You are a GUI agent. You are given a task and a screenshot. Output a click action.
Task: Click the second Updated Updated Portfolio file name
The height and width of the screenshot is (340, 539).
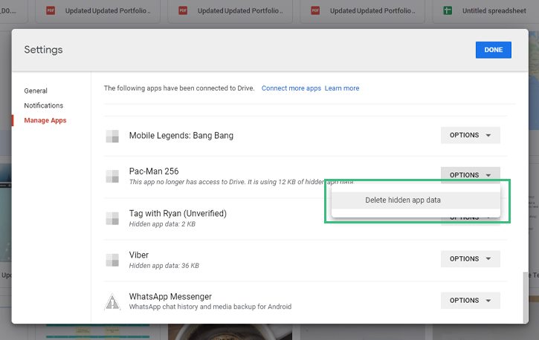tap(240, 10)
